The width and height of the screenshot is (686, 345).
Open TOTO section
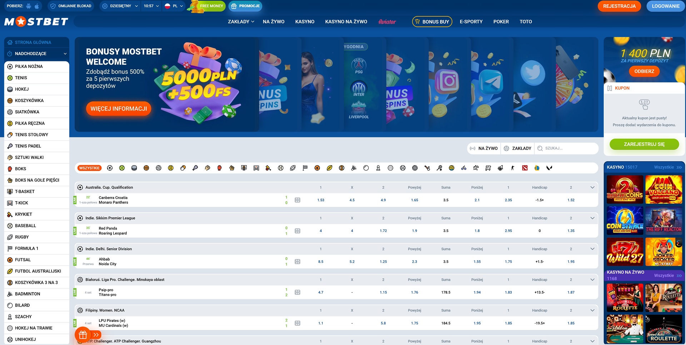526,22
